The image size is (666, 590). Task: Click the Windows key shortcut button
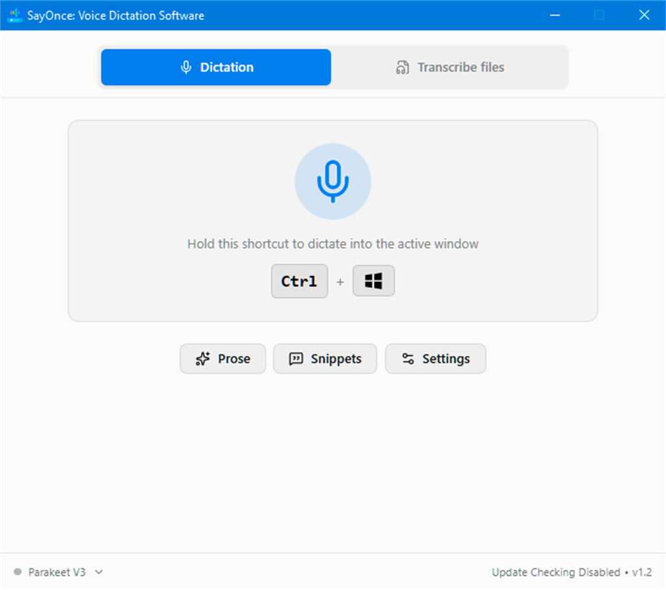373,281
